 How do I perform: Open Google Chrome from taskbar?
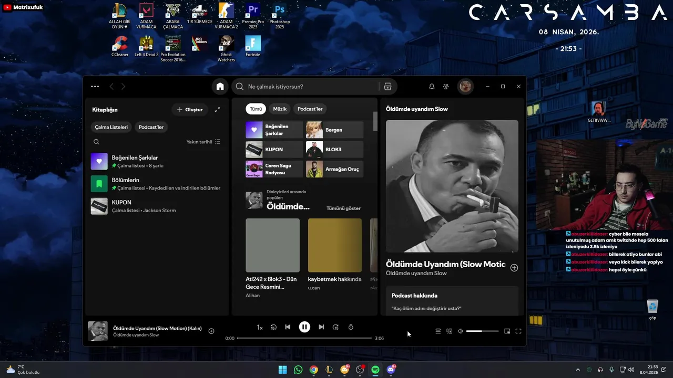pyautogui.click(x=313, y=370)
